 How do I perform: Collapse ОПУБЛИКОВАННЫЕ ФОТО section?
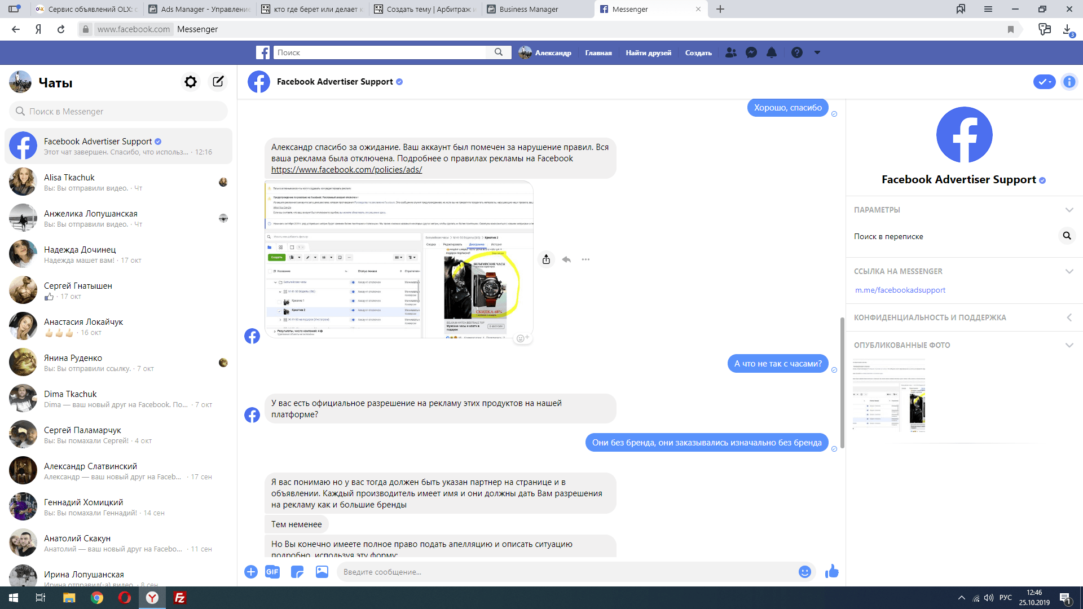tap(1069, 345)
